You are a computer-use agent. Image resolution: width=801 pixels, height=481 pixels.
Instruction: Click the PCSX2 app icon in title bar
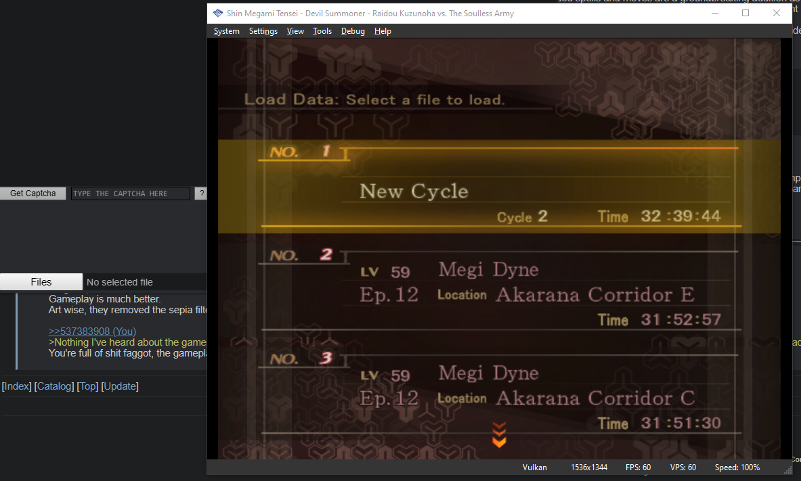[x=217, y=13]
